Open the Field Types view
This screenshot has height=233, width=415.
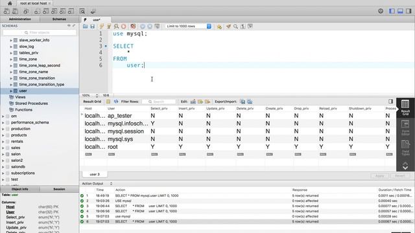tap(405, 148)
